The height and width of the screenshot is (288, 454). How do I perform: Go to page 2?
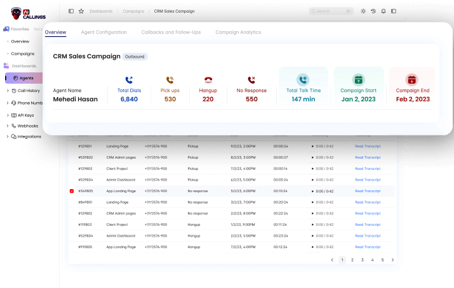(352, 260)
